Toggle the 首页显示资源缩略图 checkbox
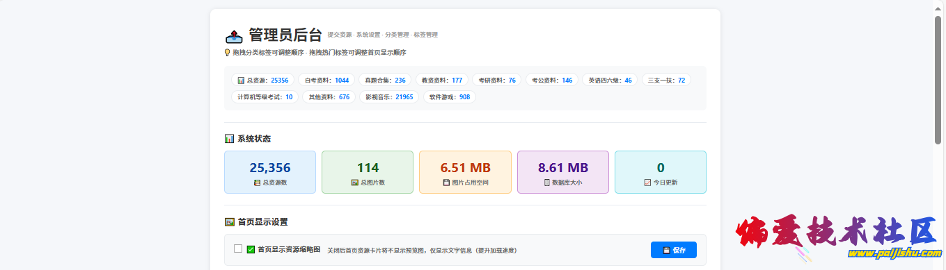 coord(238,248)
